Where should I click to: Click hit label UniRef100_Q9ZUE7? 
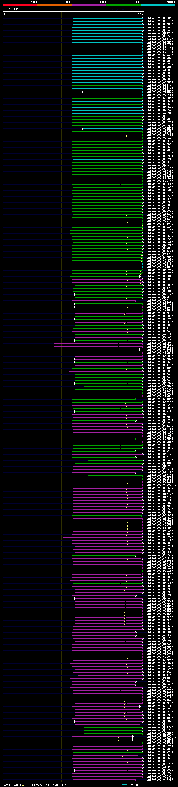[160, 647]
